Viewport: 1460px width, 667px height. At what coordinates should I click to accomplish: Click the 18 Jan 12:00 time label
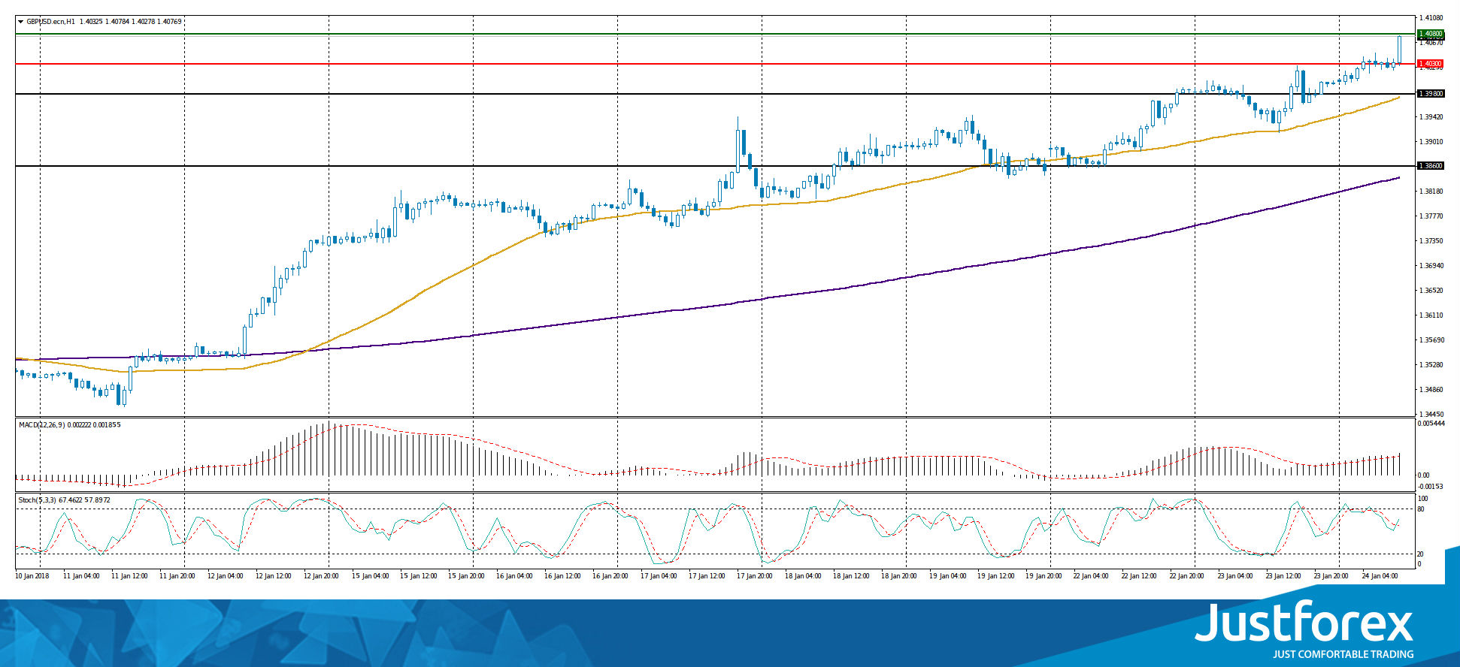851,576
